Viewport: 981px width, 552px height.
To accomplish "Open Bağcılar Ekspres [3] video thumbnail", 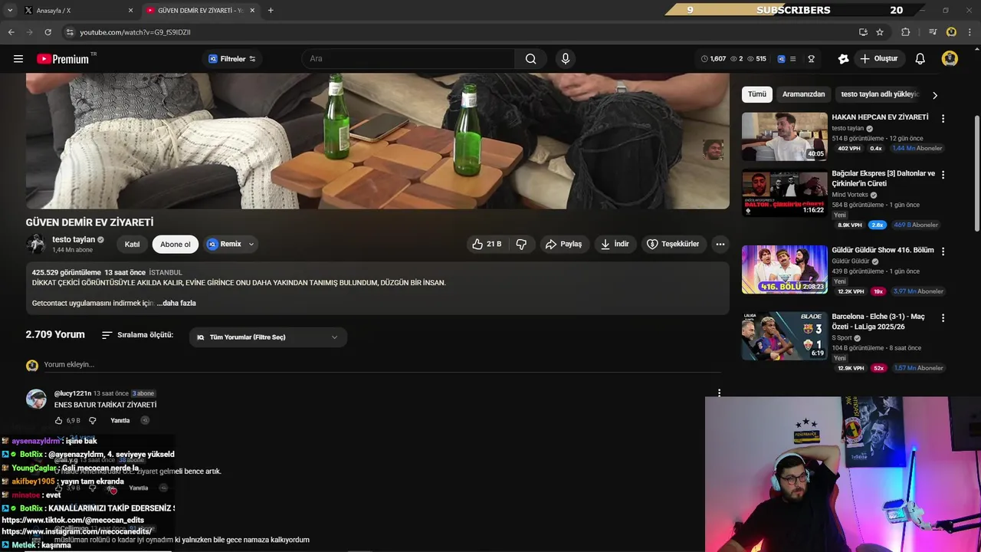I will 784,193.
